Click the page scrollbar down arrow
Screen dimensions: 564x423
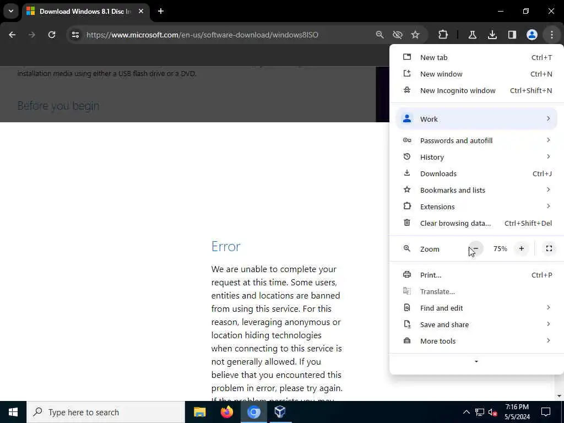click(559, 396)
